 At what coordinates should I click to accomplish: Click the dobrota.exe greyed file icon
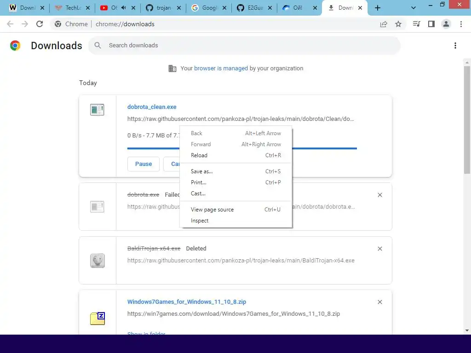coord(97,206)
